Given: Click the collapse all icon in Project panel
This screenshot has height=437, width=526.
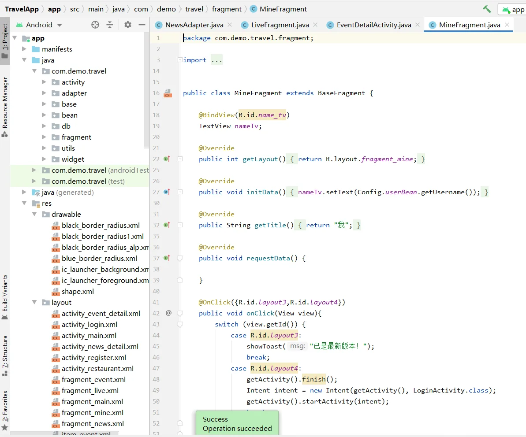Looking at the screenshot, I should 110,25.
